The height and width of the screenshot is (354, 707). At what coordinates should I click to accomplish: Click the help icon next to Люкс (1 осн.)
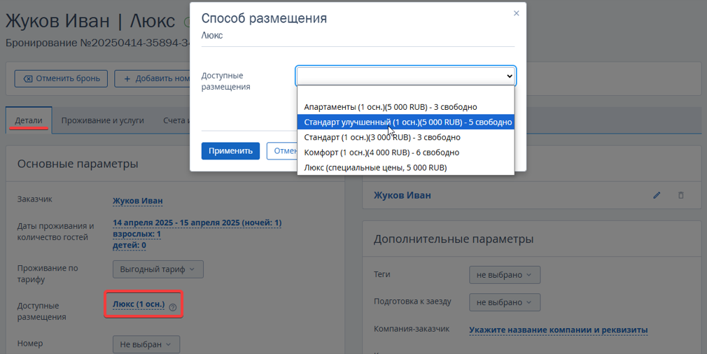(x=173, y=308)
